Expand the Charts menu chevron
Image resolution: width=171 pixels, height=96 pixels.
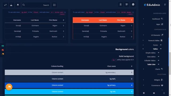click(x=143, y=69)
